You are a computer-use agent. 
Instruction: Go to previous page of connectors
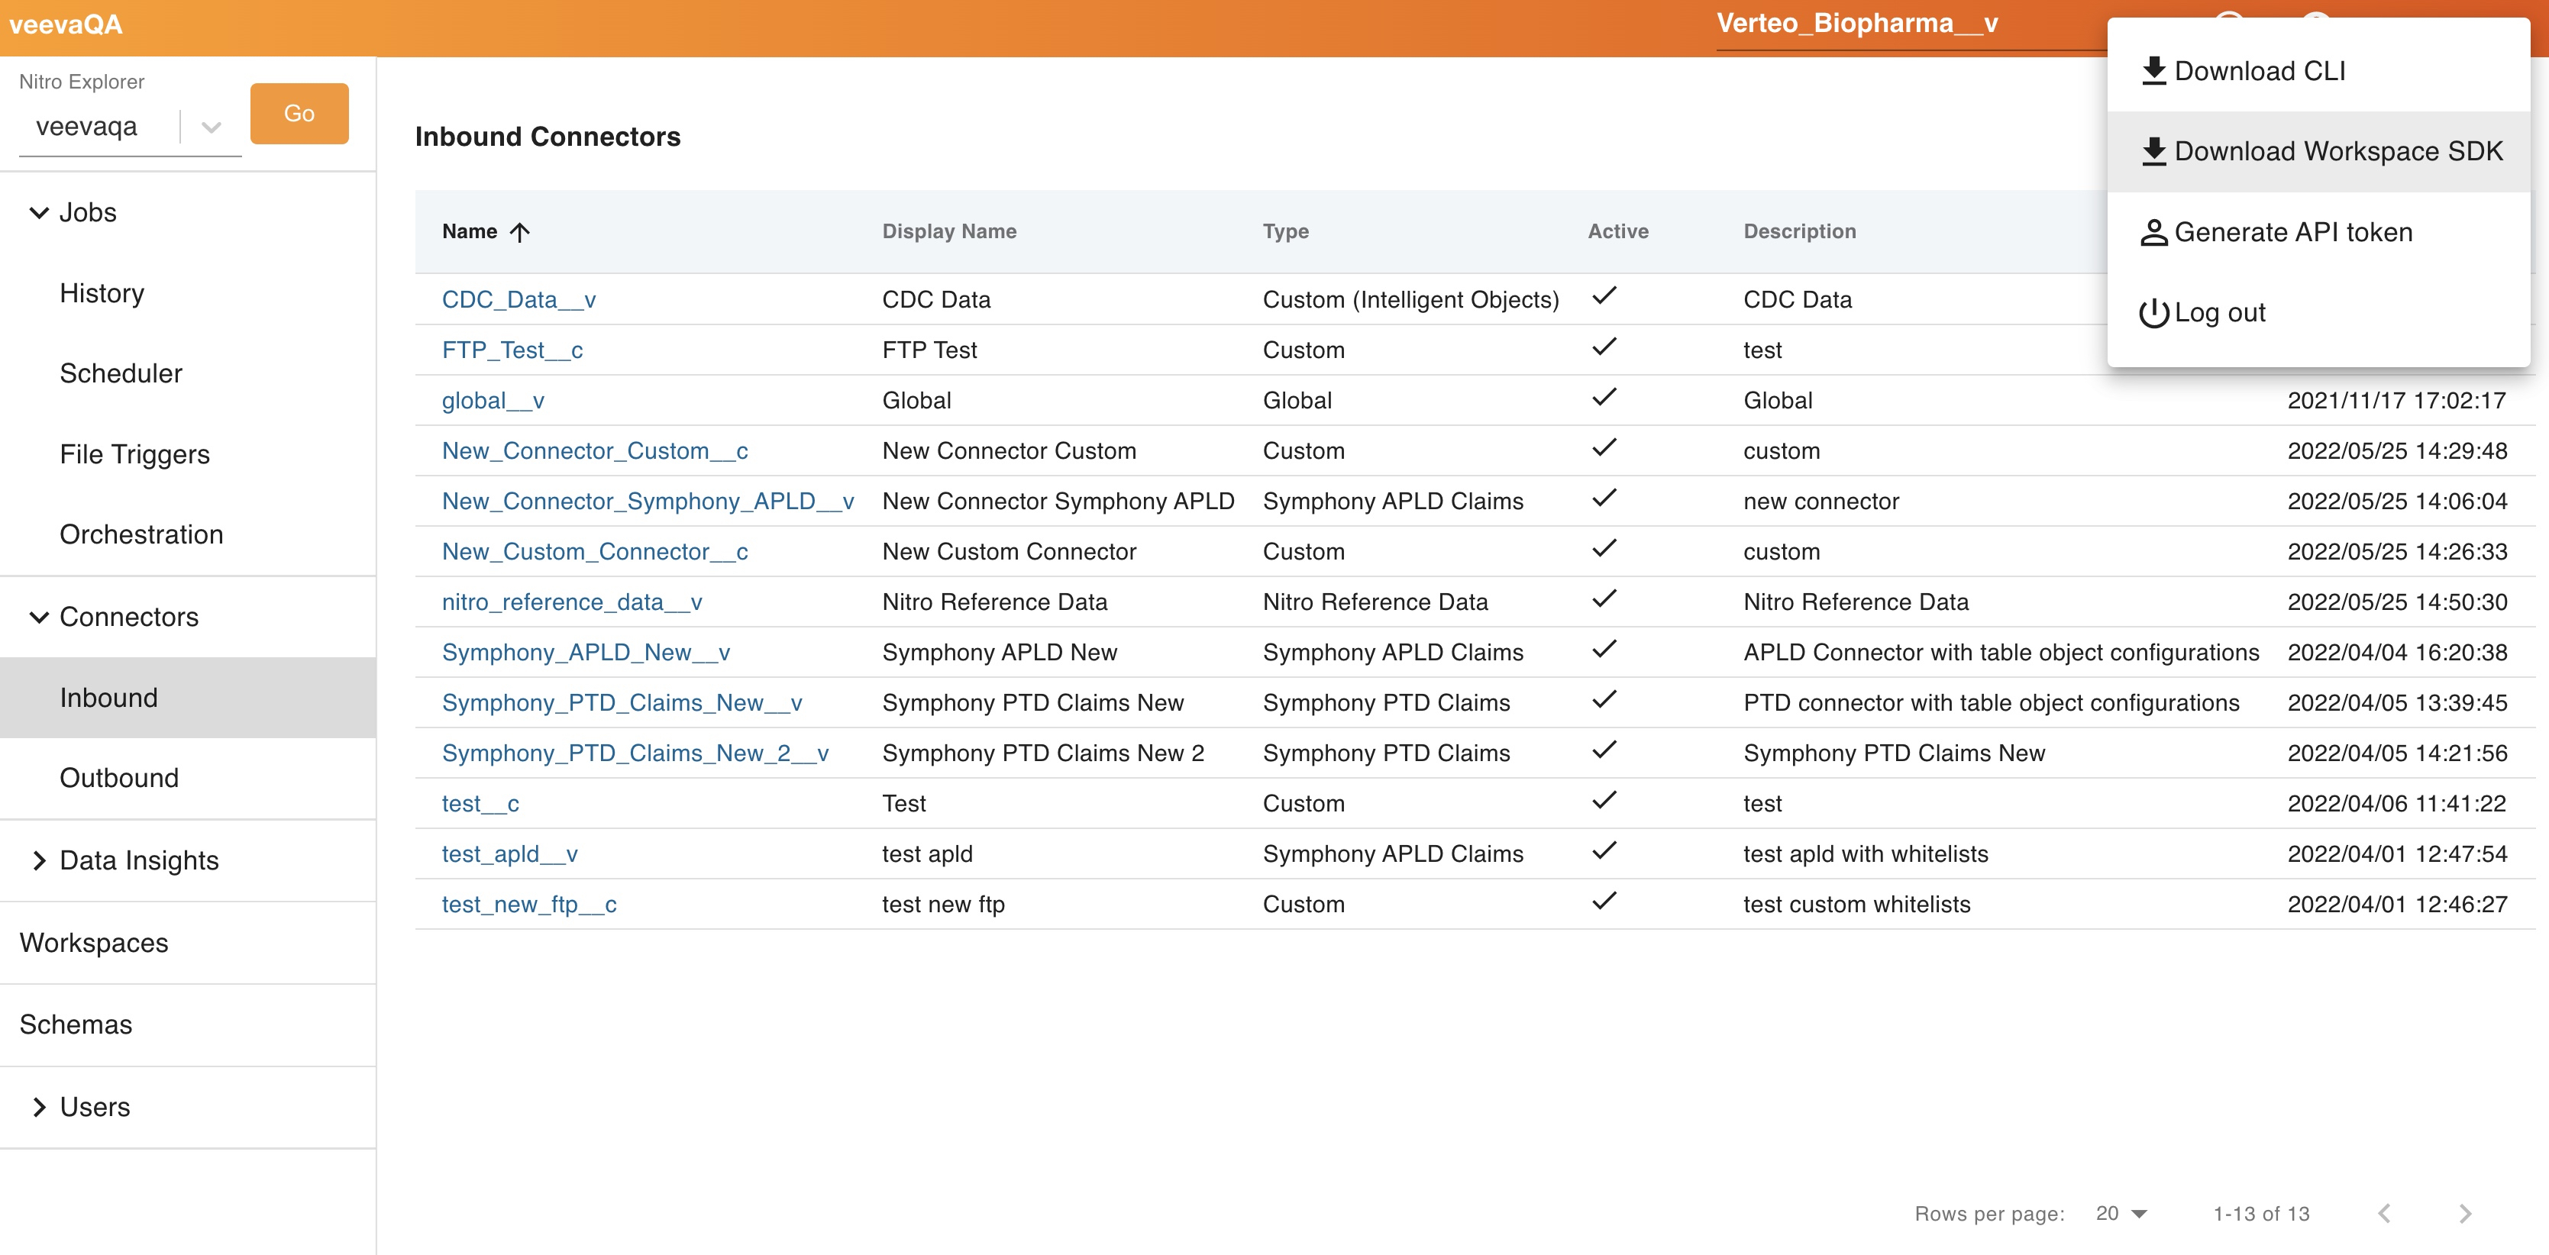tap(2384, 1214)
